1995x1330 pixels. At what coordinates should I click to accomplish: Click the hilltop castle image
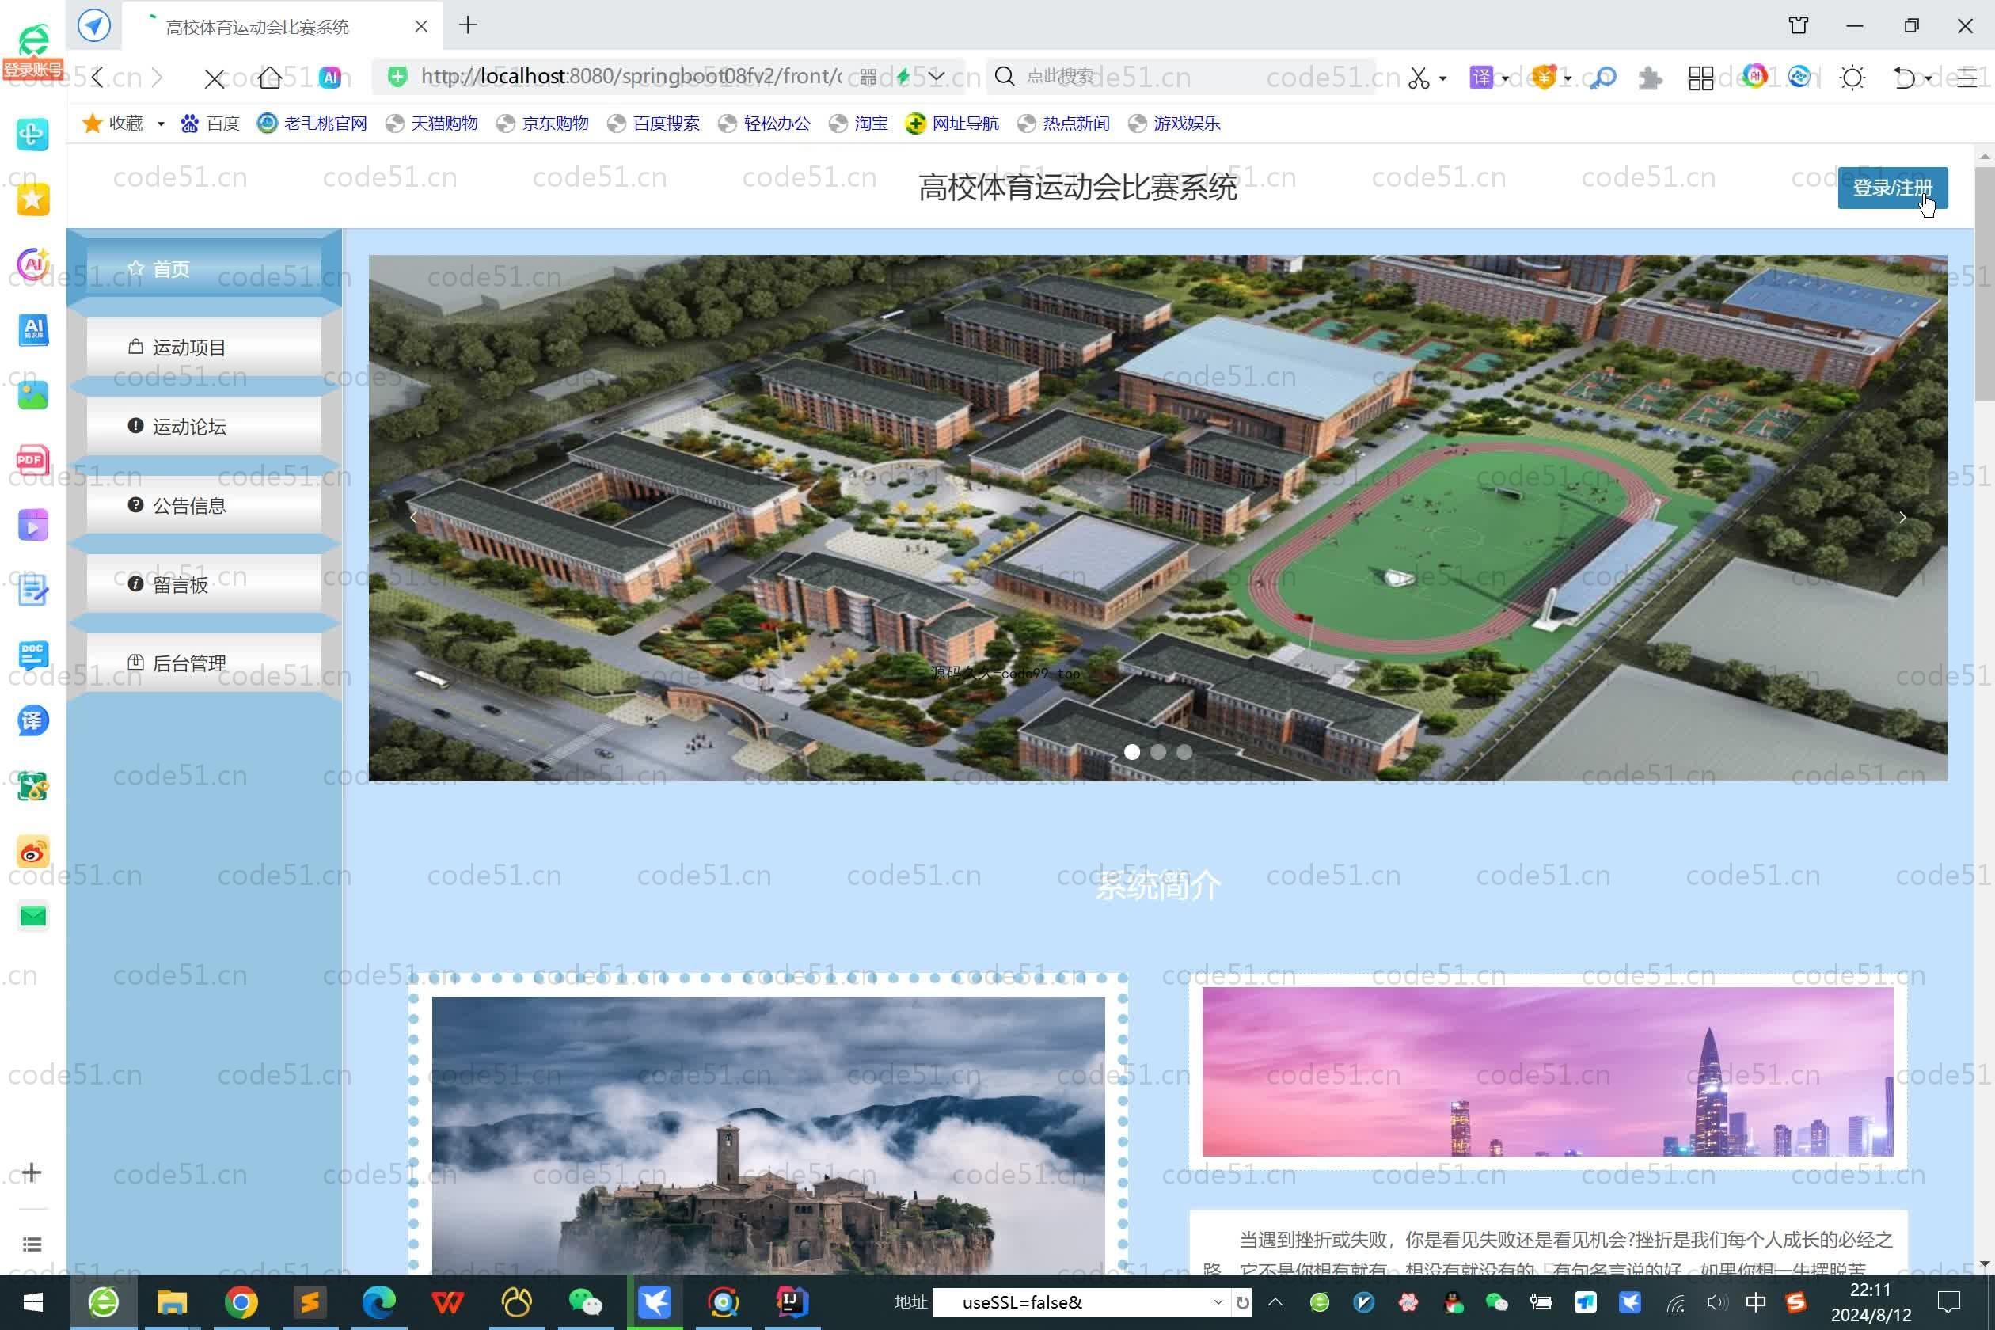pyautogui.click(x=769, y=1135)
